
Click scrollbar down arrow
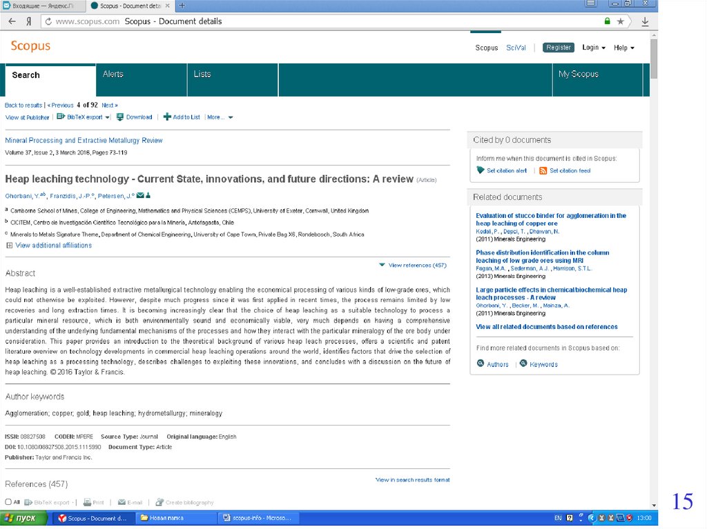(654, 506)
